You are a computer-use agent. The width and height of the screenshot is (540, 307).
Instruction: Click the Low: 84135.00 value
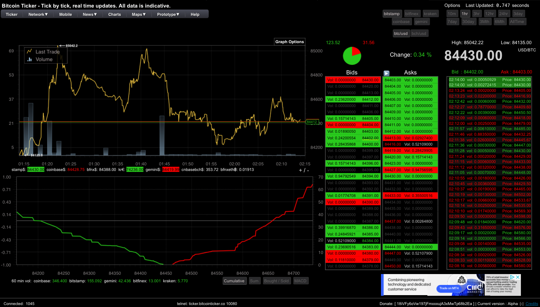(x=516, y=42)
